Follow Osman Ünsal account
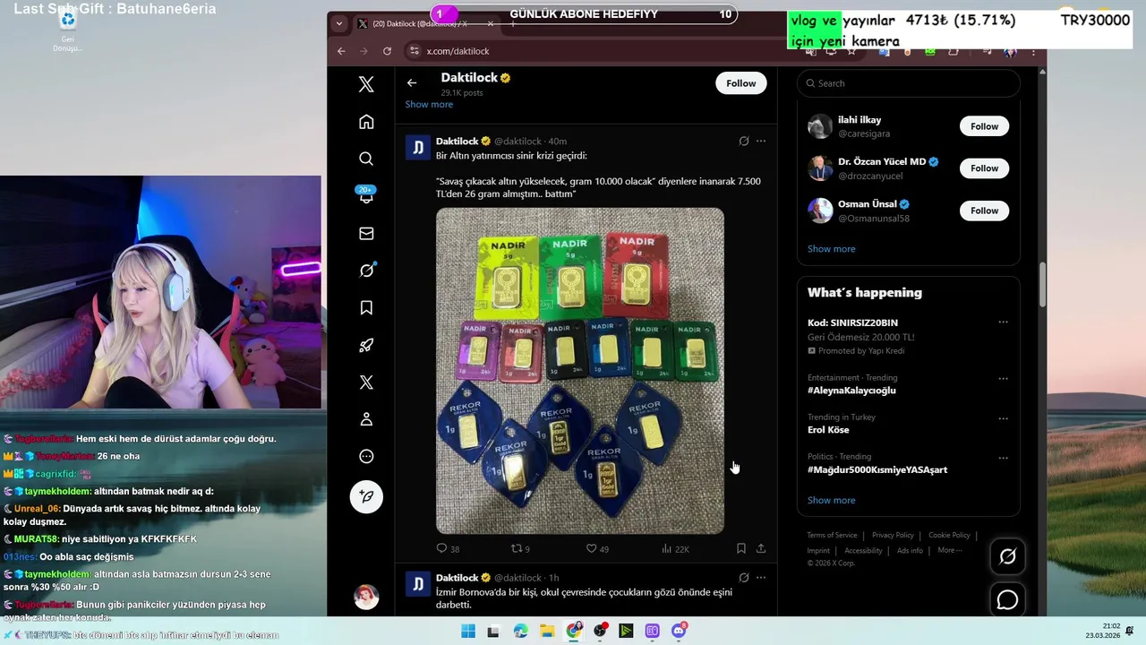 (x=984, y=211)
